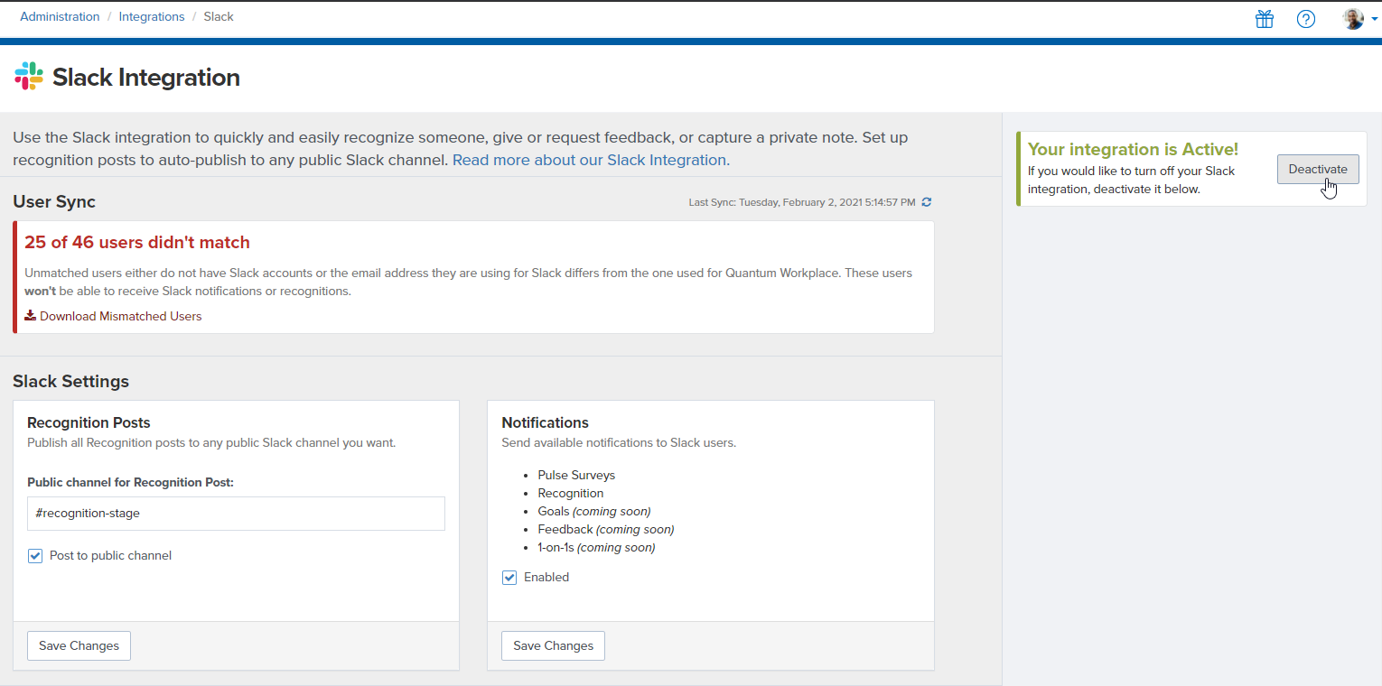Go to Integrations breadcrumb
The image size is (1382, 686).
point(152,17)
